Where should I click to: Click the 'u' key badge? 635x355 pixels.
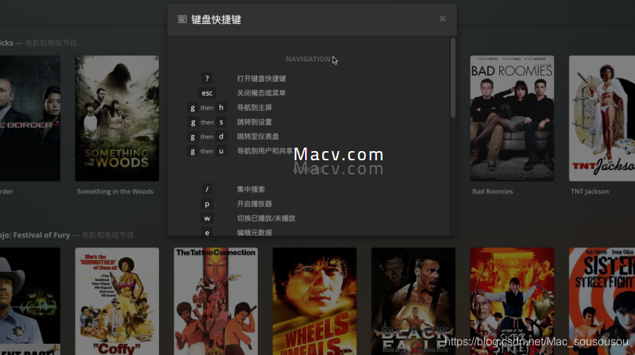(221, 151)
